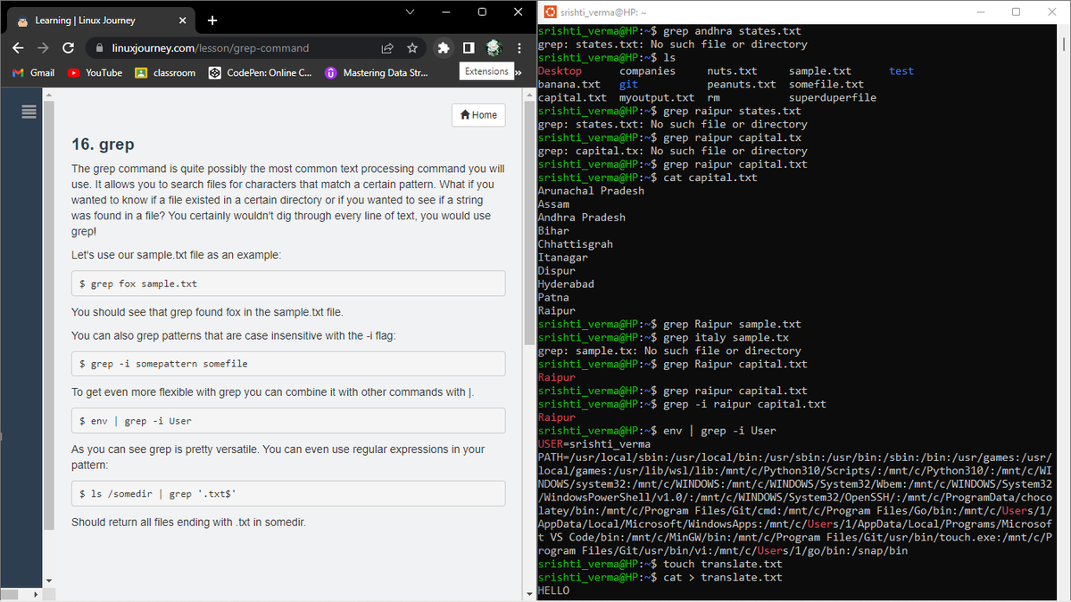The height and width of the screenshot is (602, 1071).
Task: Click the page's right vertical scrollbar
Action: [530, 223]
